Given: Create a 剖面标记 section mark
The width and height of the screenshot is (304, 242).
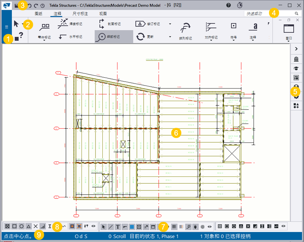Looking at the screenshot, I should 110,24.
